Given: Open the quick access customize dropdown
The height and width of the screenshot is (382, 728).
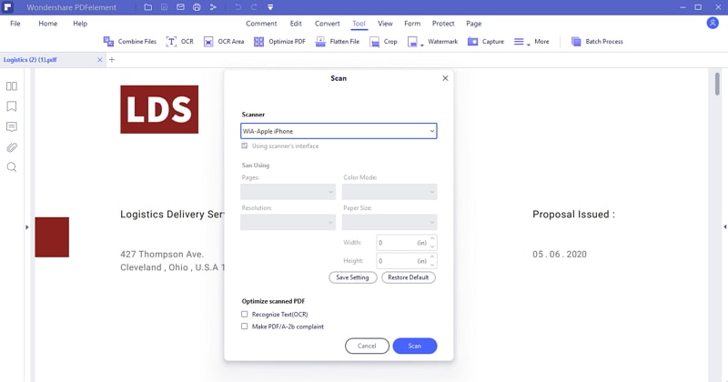Looking at the screenshot, I should pyautogui.click(x=270, y=7).
